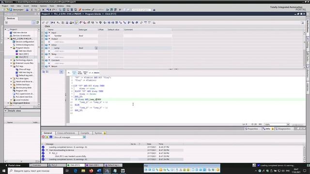The image size is (310, 174).
Task: Click Program info in project tree
Action: coord(21,90)
